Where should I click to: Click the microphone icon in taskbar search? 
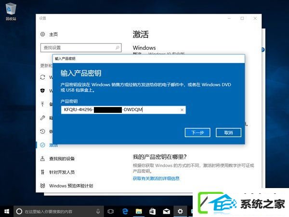[98, 212]
